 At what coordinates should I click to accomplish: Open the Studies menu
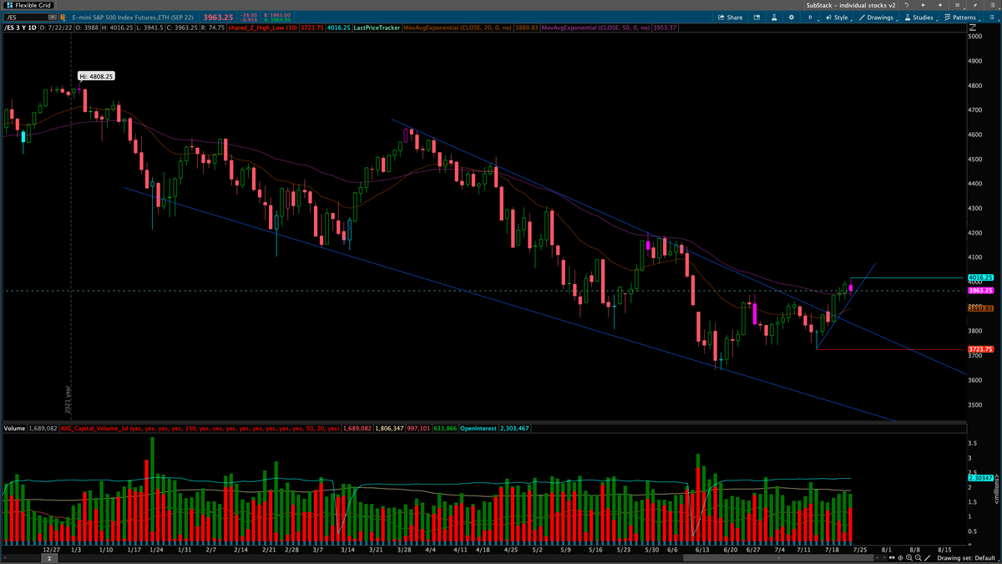[x=918, y=18]
